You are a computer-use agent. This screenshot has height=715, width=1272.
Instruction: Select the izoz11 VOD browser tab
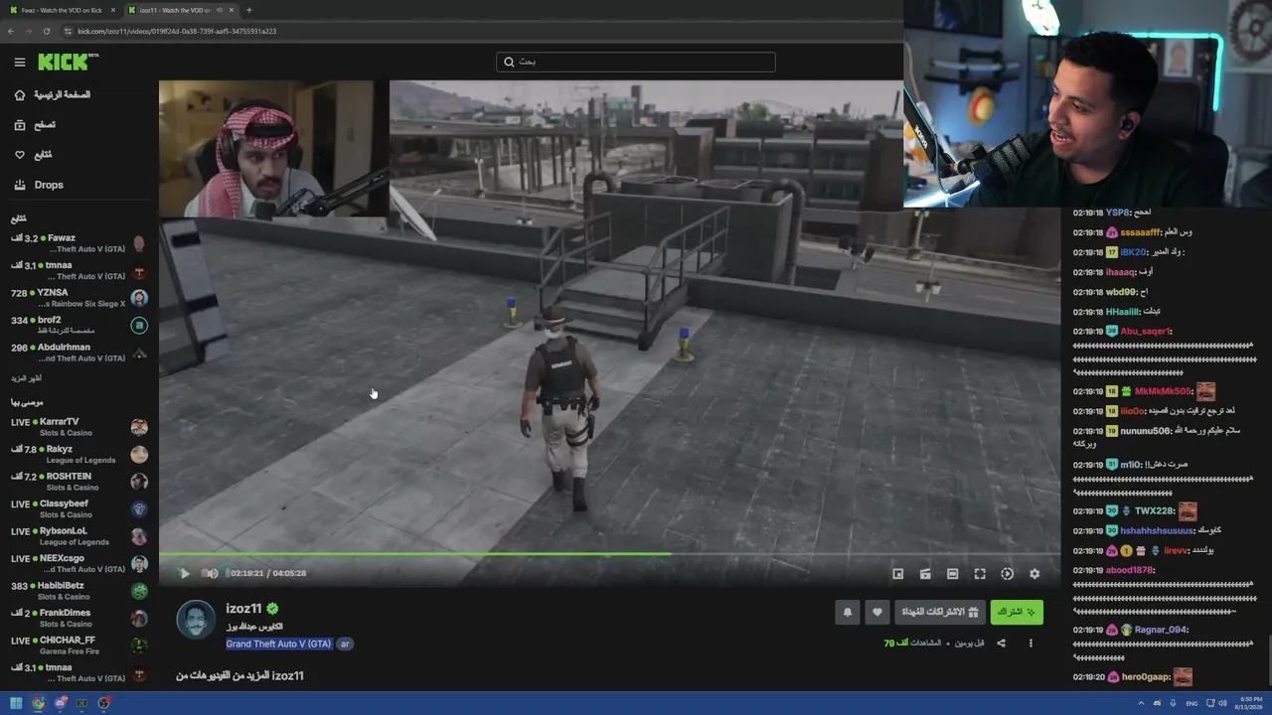(x=180, y=10)
